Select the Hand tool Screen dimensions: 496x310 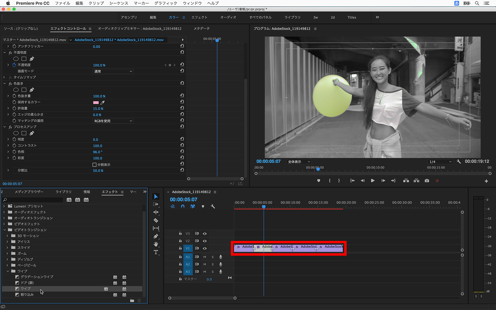pos(156,244)
